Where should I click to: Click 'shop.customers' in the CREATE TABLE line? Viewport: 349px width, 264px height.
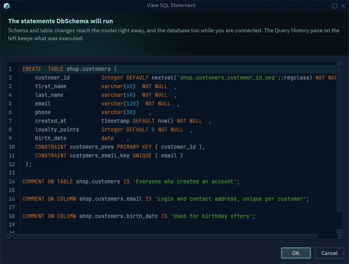(x=88, y=69)
